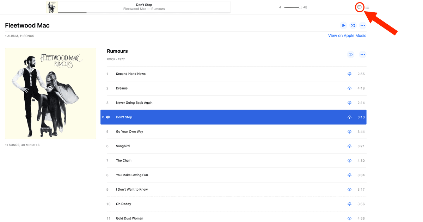Download Oh Daddy from cloud
Screen dimensions: 423x222
coord(349,204)
